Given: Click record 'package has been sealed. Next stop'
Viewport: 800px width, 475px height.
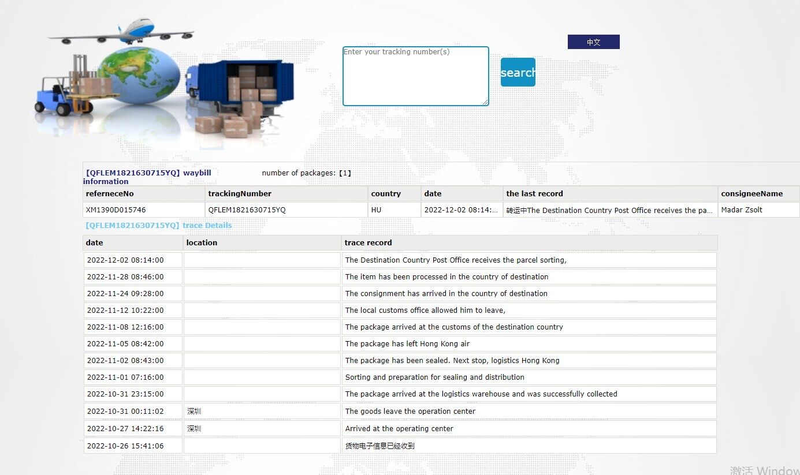Looking at the screenshot, I should (x=529, y=361).
